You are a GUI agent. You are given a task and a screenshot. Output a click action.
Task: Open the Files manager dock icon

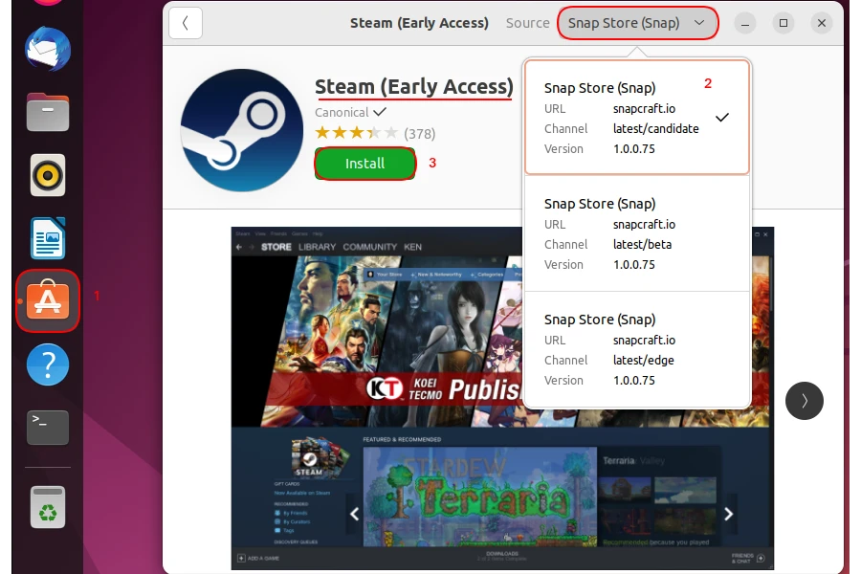coord(47,112)
